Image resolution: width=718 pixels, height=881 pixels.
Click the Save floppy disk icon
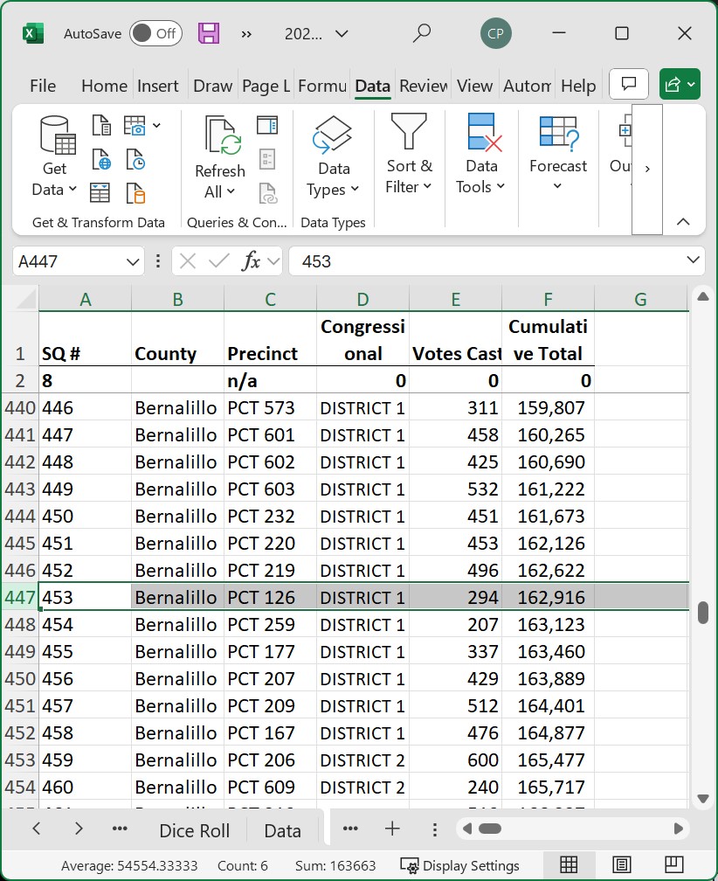pyautogui.click(x=208, y=34)
